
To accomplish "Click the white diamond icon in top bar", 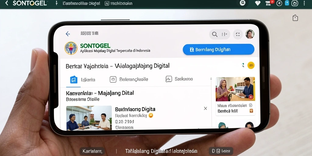I will click(x=258, y=3).
